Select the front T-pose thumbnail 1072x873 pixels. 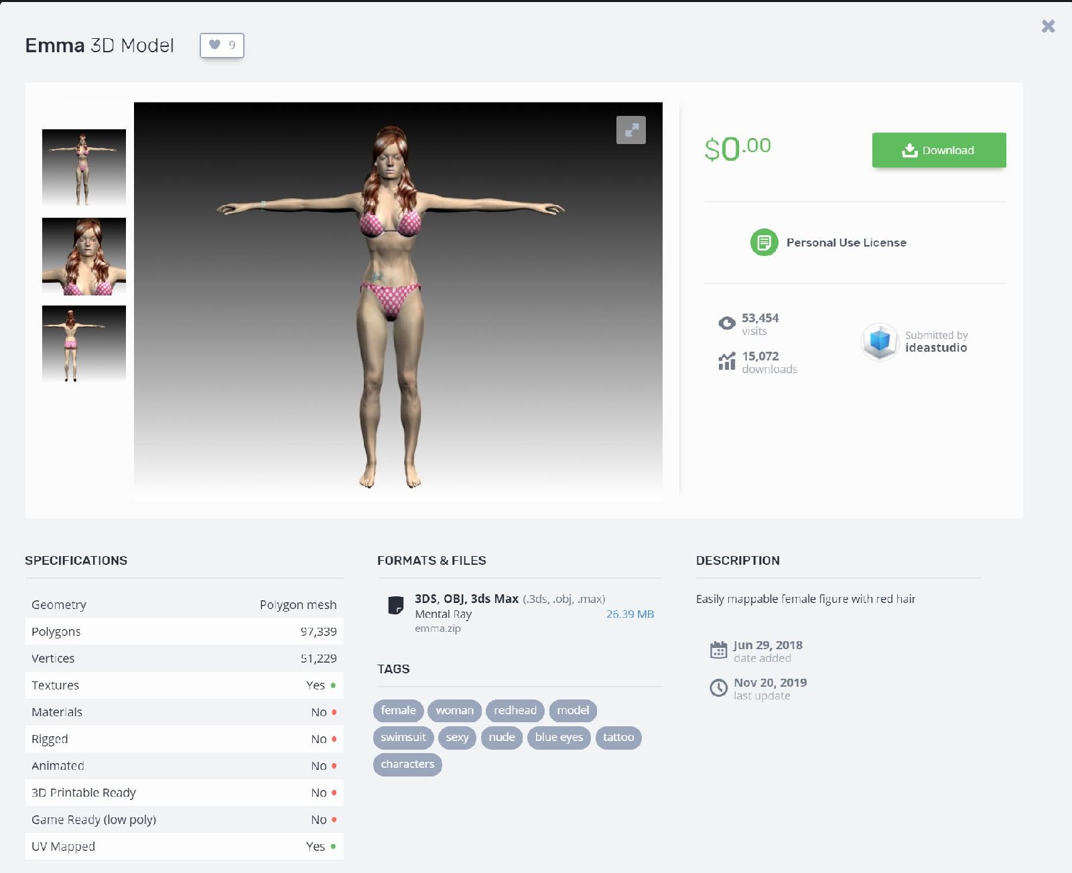84,167
